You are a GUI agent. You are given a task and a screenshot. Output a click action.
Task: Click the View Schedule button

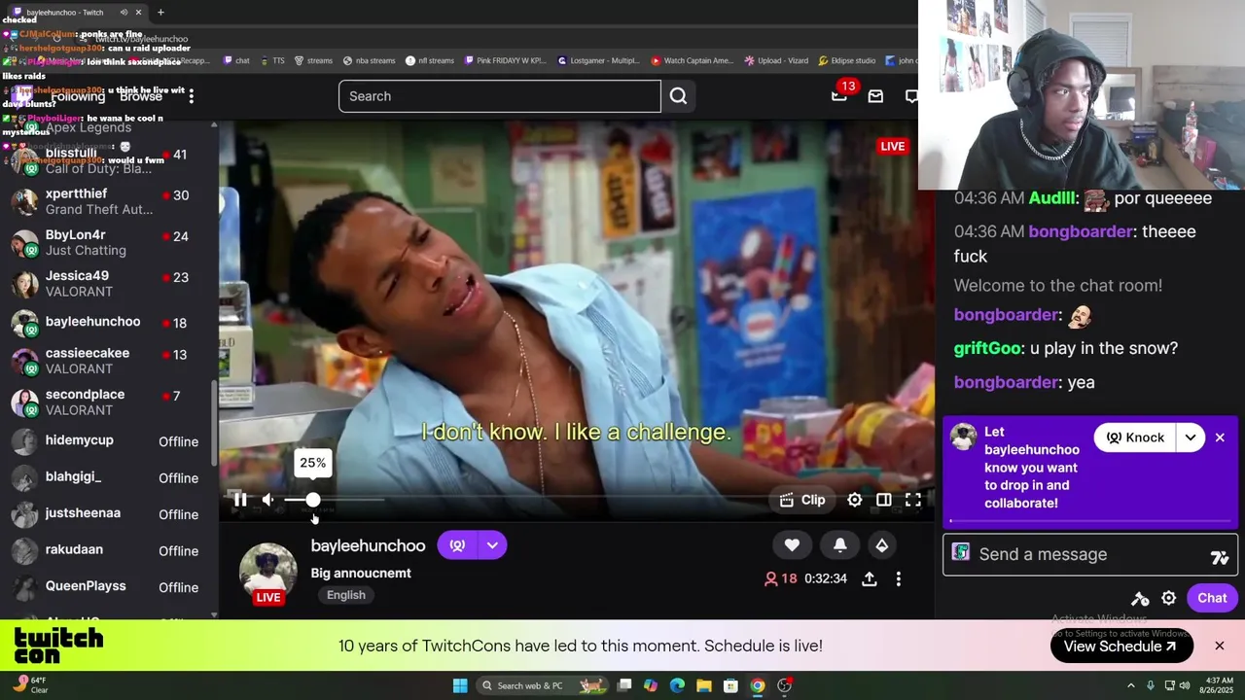pyautogui.click(x=1121, y=647)
